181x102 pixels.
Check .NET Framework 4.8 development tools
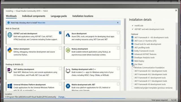tap(132, 84)
